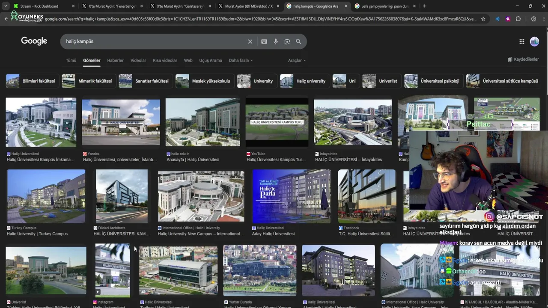Open HALİÇ ÜNİVERSİTESİ – İntayaİntes image
This screenshot has width=548, height=308.
[353, 122]
